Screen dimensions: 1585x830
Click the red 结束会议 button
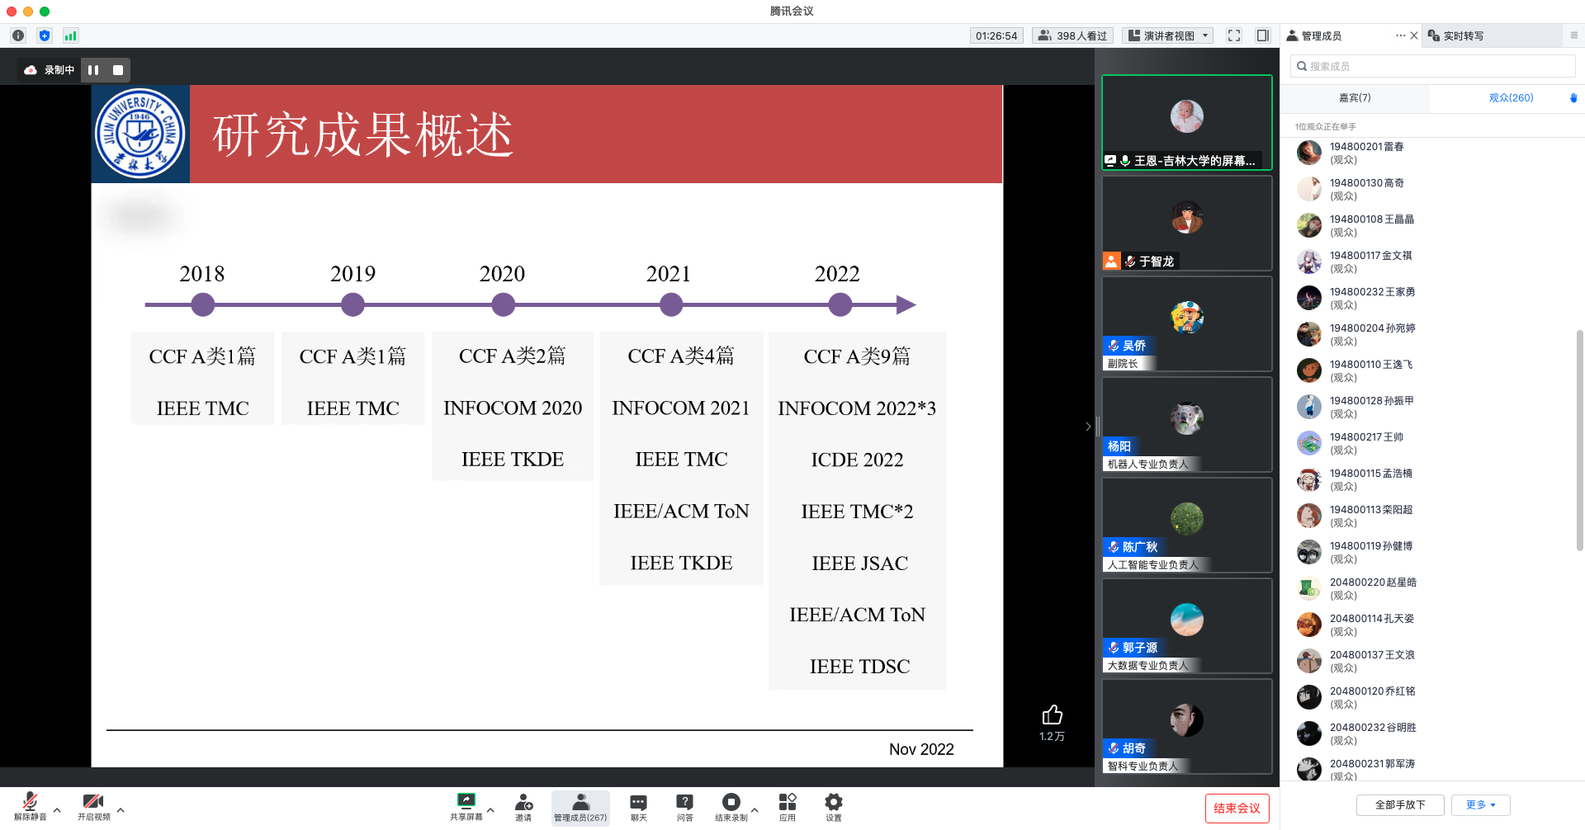tap(1237, 809)
